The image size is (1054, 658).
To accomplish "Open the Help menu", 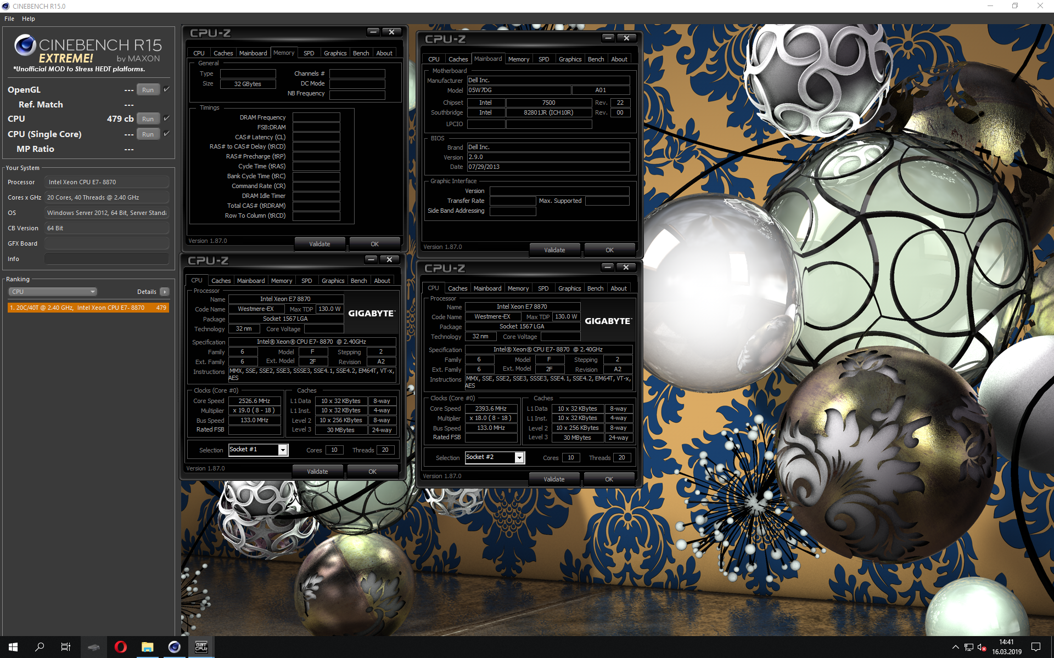I will (29, 19).
